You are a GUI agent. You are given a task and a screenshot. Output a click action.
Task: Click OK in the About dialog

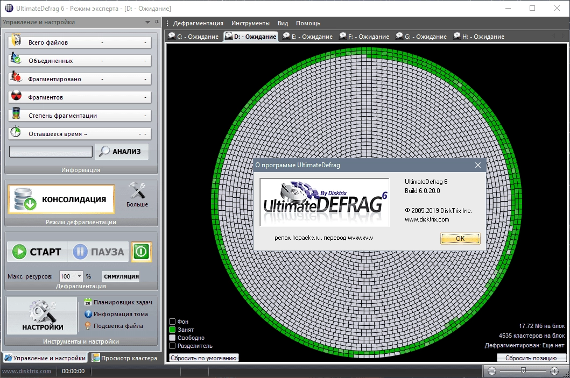pos(460,239)
